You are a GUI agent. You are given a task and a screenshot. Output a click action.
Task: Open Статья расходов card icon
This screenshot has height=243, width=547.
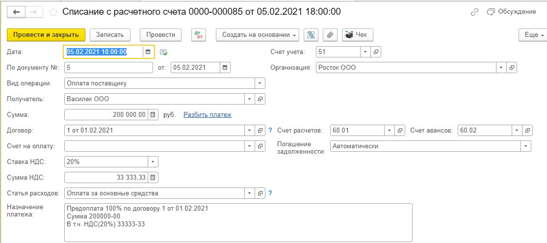pyautogui.click(x=260, y=193)
